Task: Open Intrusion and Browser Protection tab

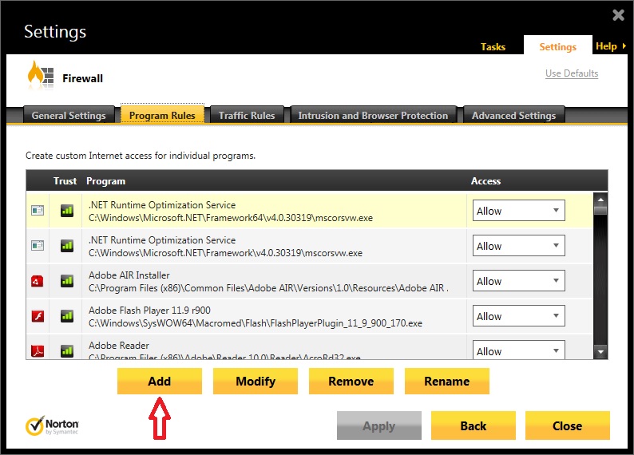Action: point(373,115)
